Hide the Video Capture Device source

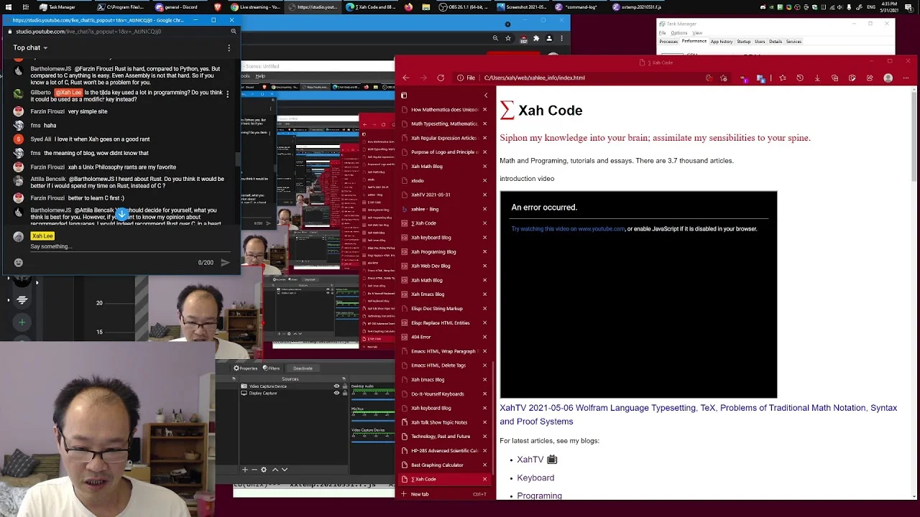coord(336,386)
